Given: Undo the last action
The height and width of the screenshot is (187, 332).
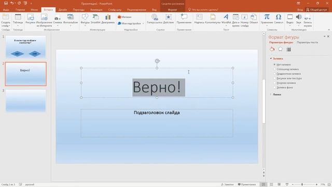Looking at the screenshot, I should (x=12, y=3).
